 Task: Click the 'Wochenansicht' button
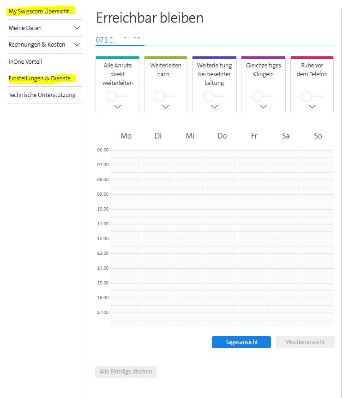click(x=305, y=342)
